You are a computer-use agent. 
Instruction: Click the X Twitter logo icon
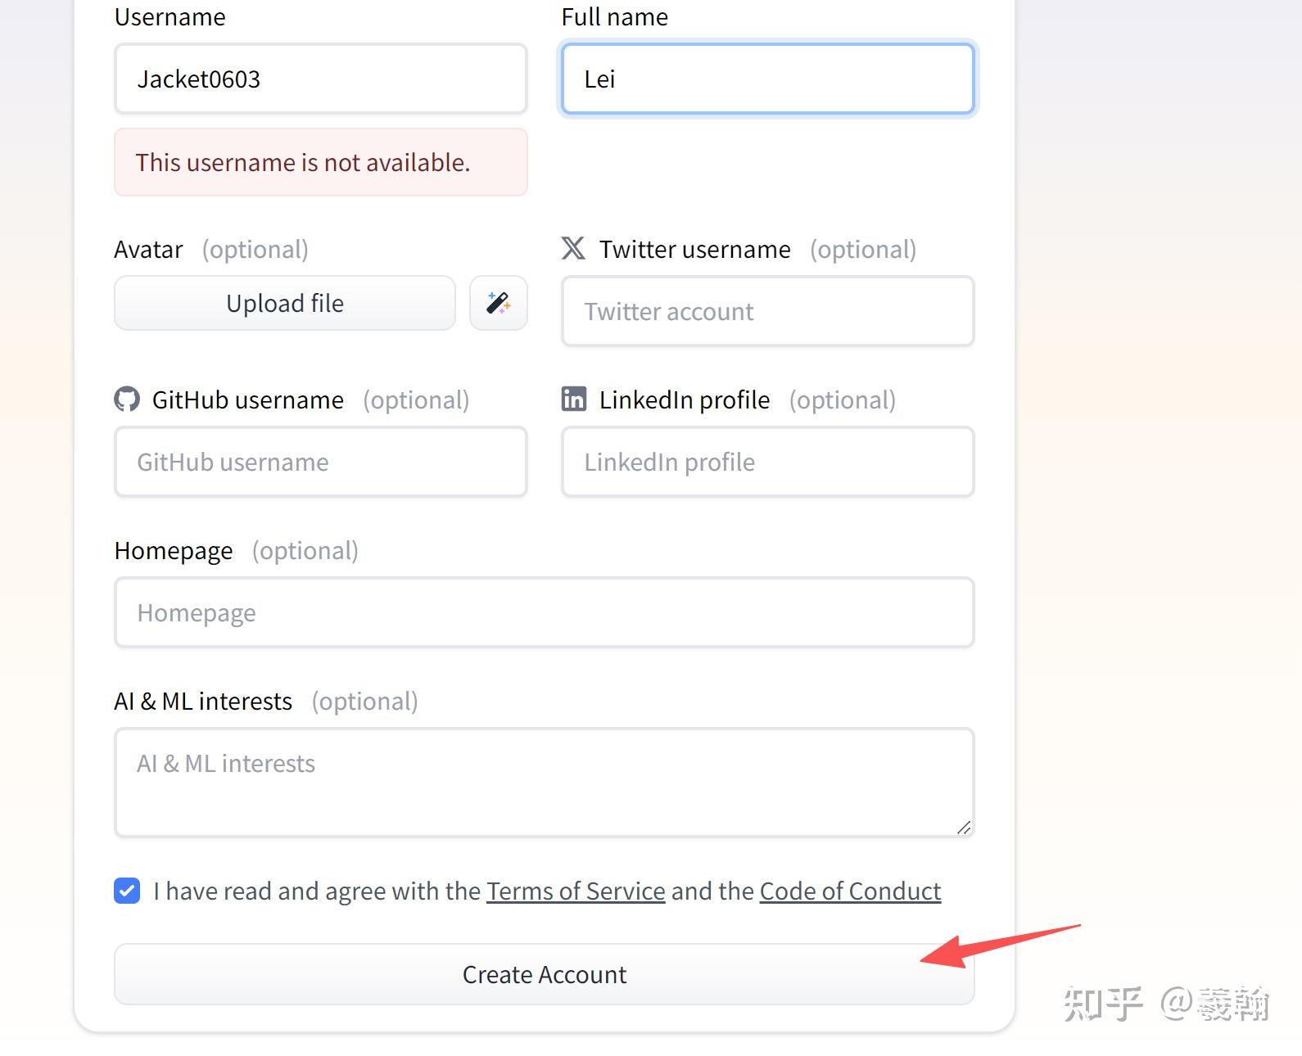click(573, 248)
